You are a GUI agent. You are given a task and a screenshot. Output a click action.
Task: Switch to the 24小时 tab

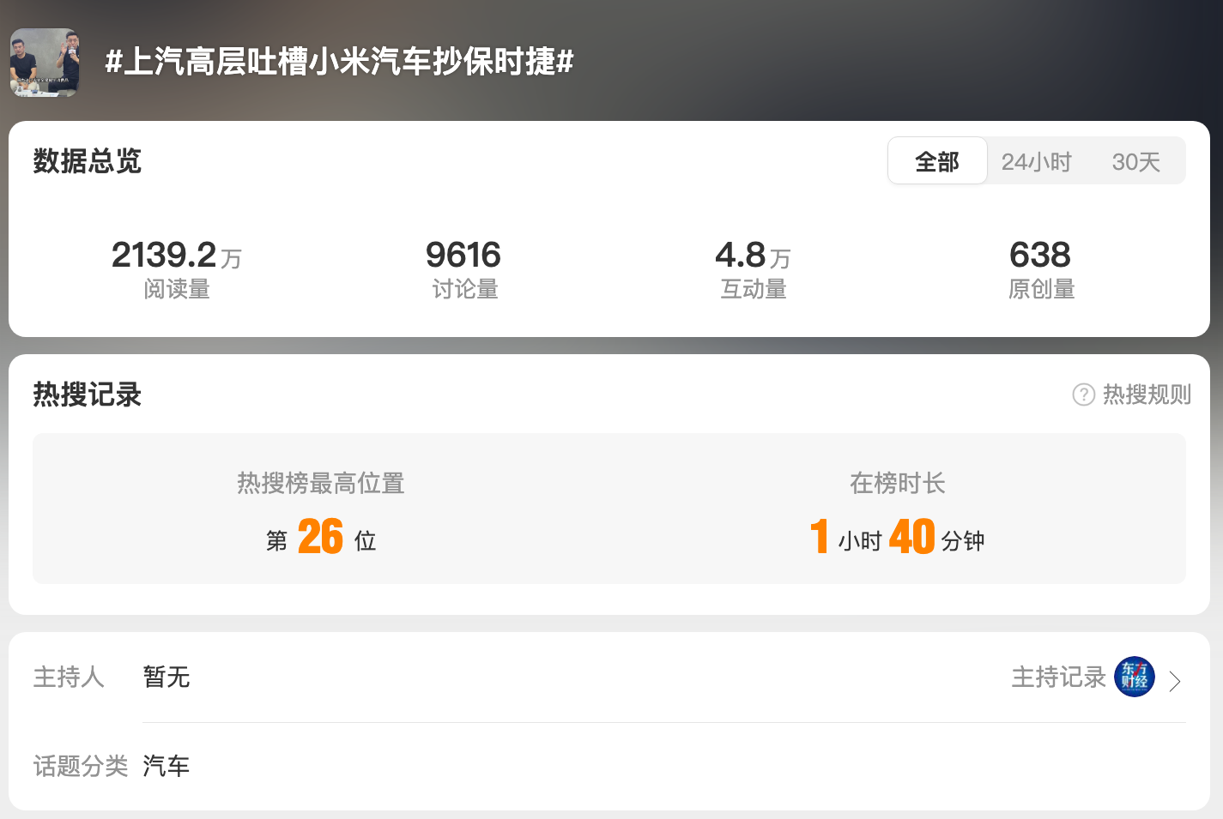coord(1036,161)
